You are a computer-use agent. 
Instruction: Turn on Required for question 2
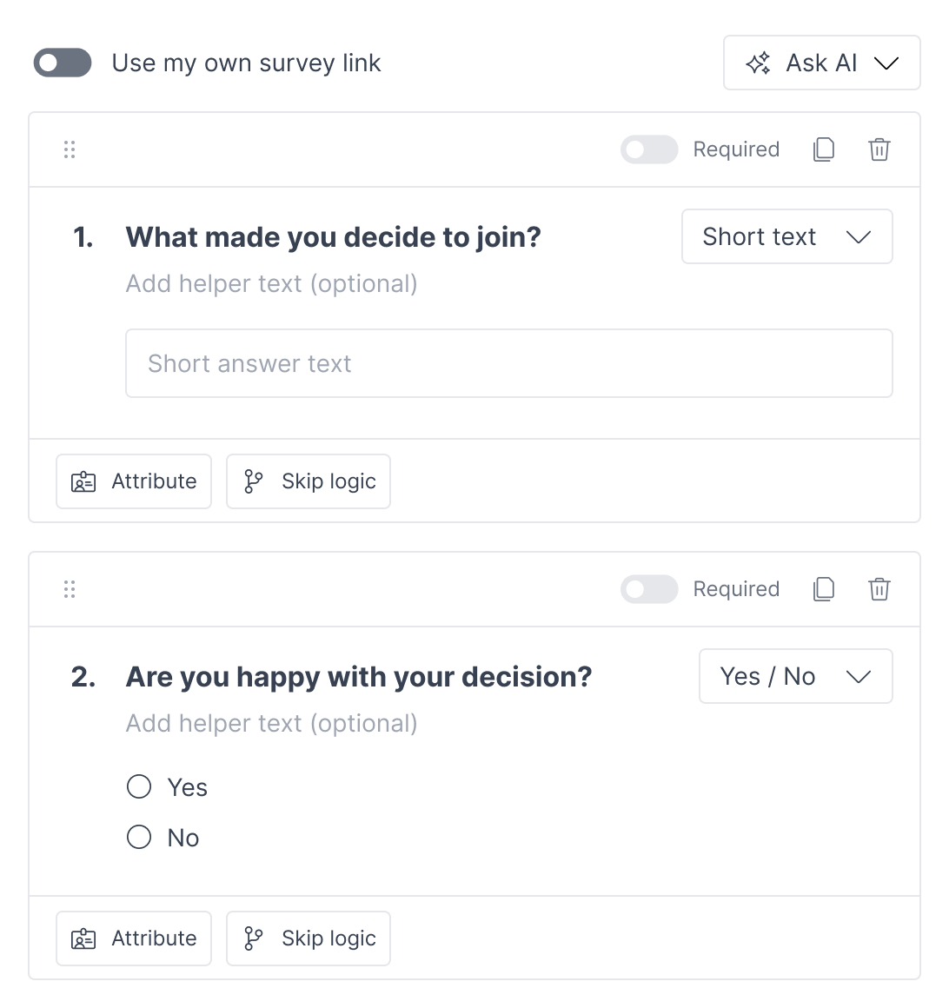(x=649, y=588)
